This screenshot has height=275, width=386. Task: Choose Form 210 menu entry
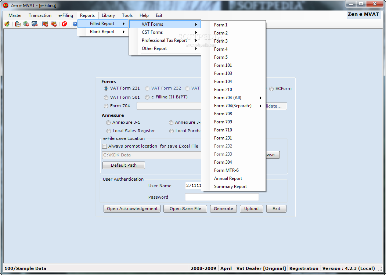[233, 90]
